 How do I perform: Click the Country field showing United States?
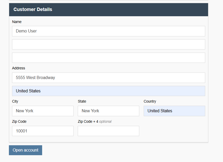pyautogui.click(x=174, y=111)
